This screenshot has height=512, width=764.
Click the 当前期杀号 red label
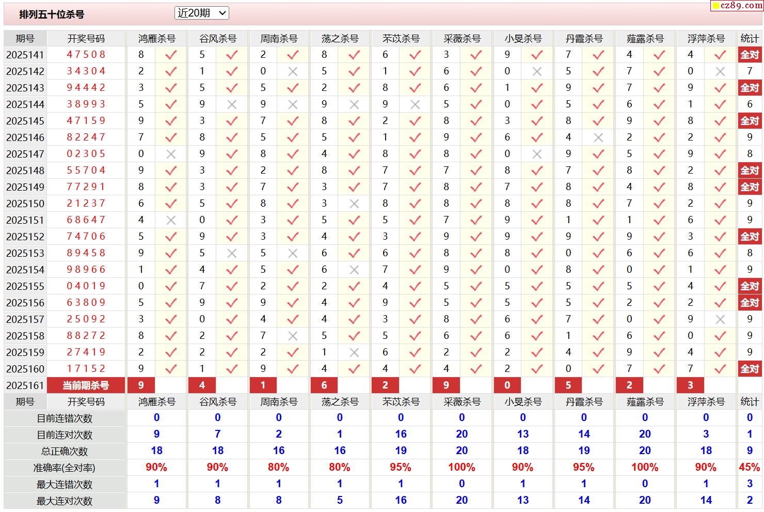coord(86,385)
